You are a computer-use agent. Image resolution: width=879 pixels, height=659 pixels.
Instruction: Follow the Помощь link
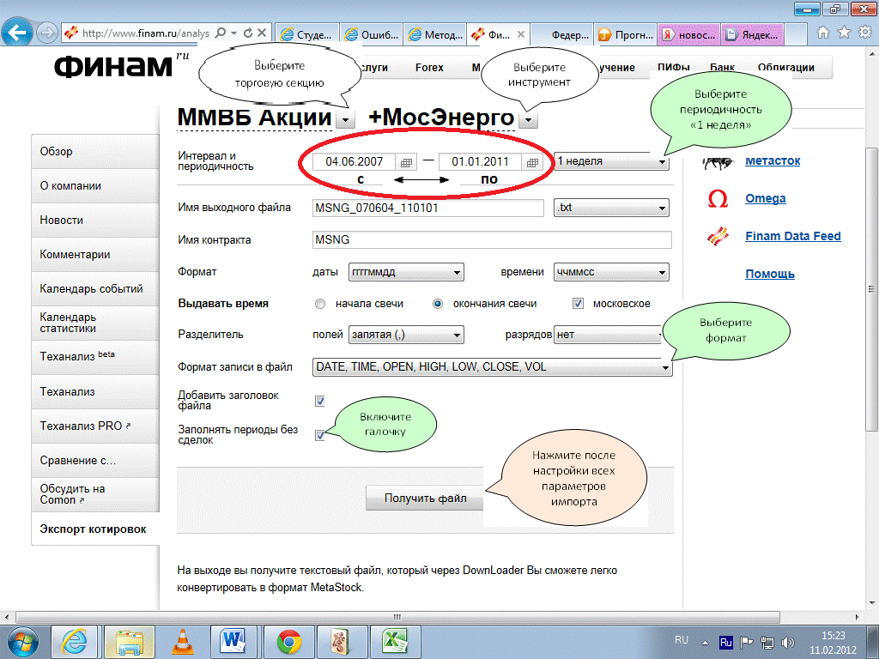tap(770, 274)
